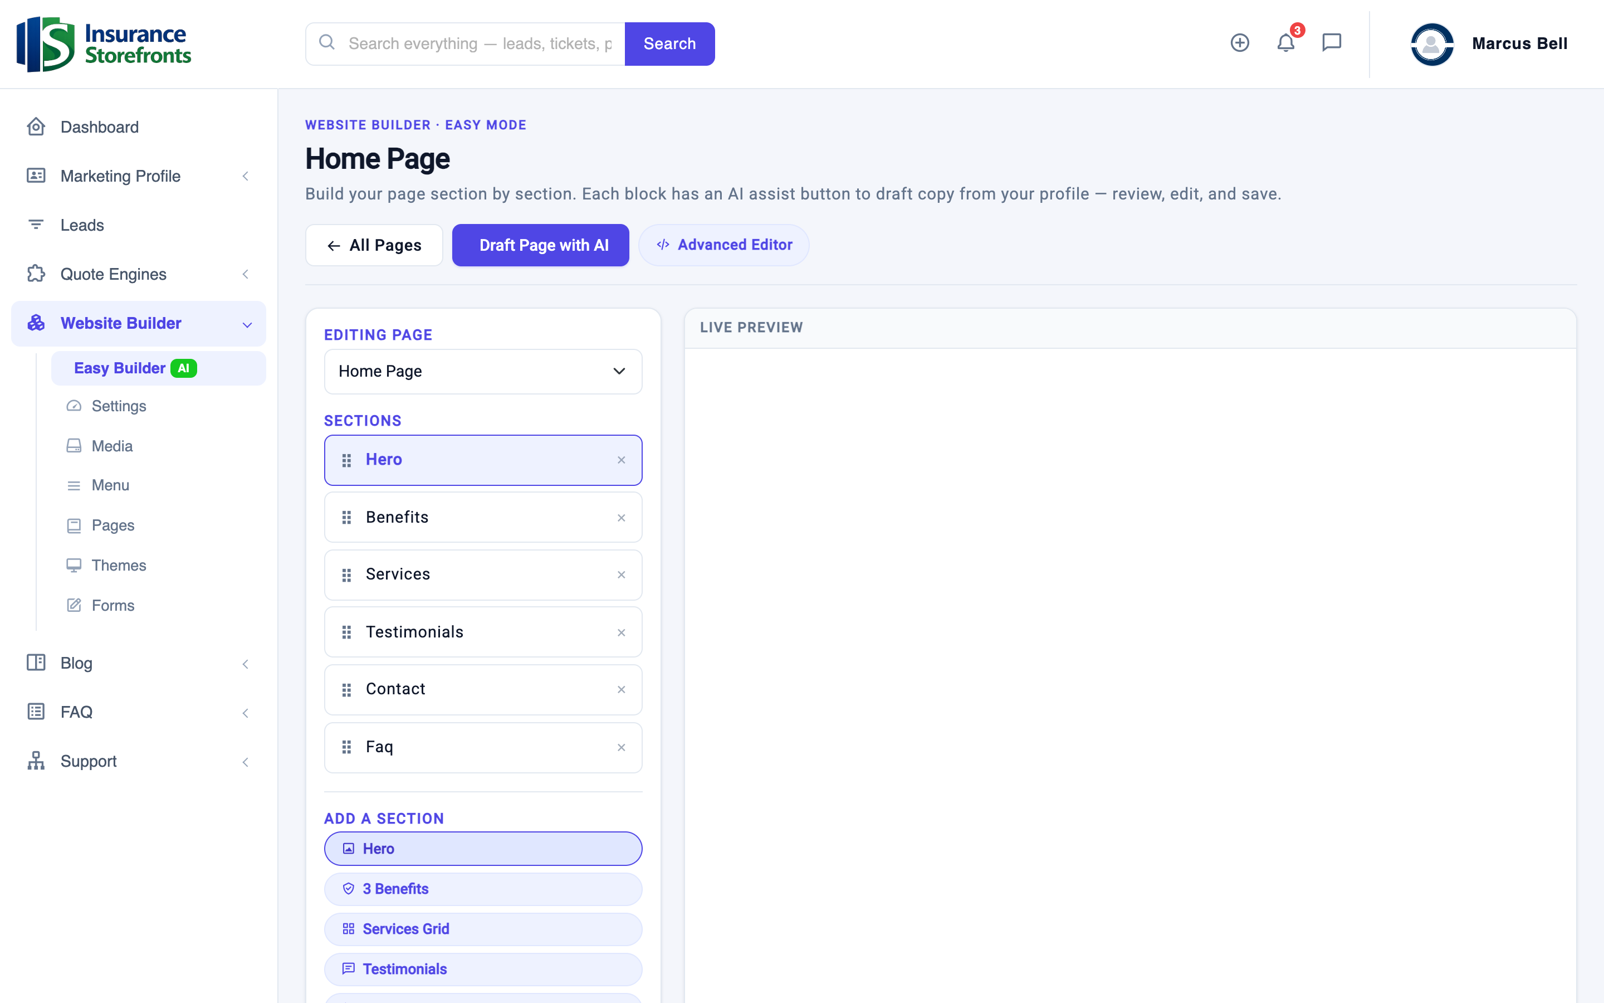
Task: Select the Hero section row
Action: pos(483,460)
